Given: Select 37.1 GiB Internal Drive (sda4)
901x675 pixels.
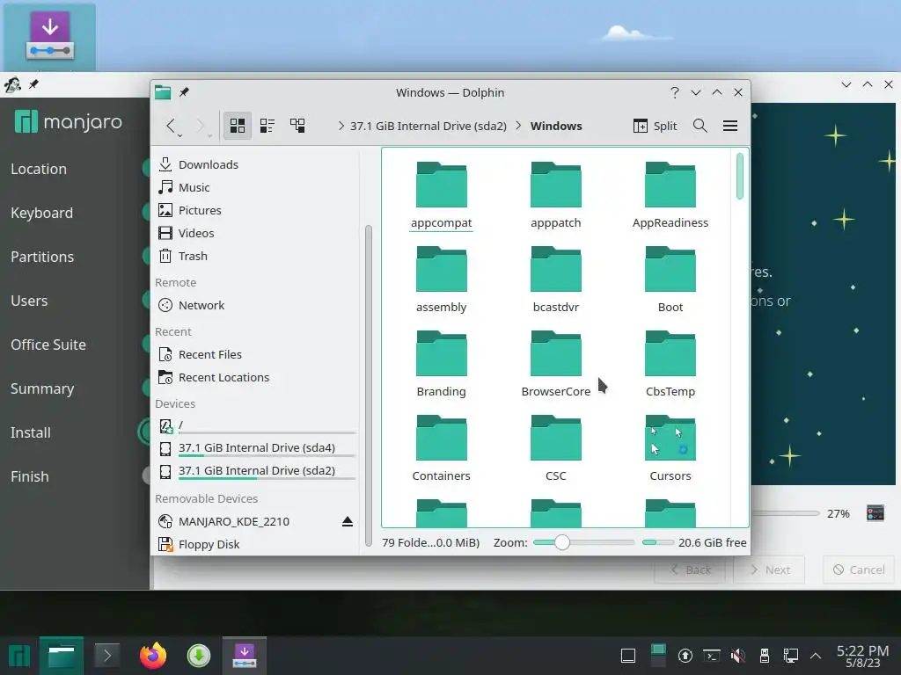Looking at the screenshot, I should tap(256, 448).
